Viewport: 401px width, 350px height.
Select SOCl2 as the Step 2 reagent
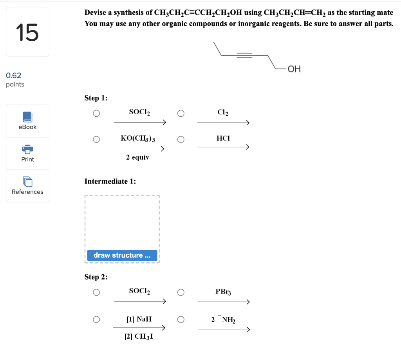pos(96,292)
